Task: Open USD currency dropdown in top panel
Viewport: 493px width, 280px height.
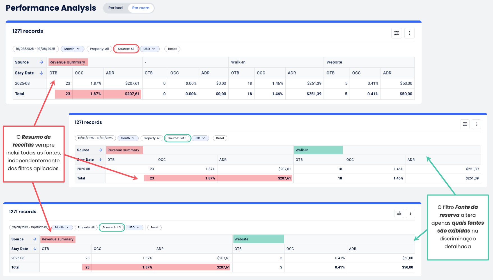Action: pos(150,49)
